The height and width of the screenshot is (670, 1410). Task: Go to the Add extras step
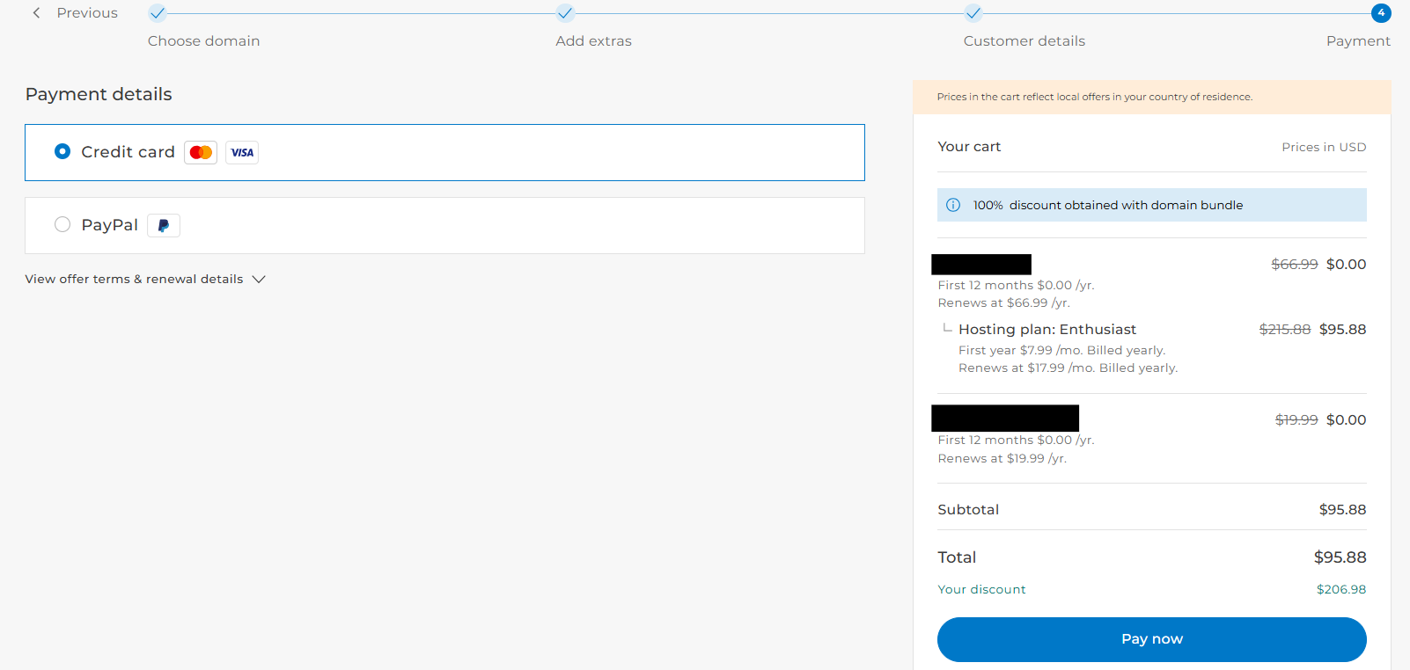[x=593, y=40]
